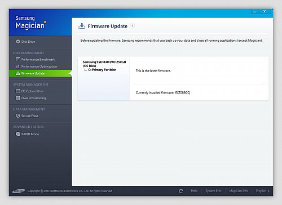Viewport: 282px width, 205px height.
Task: Open System Info in footer
Action: tap(213, 191)
